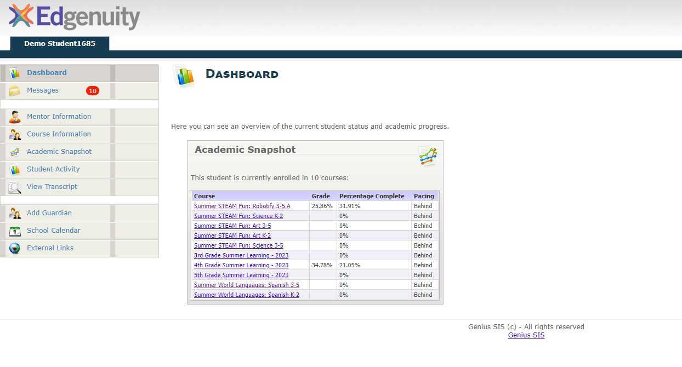Open Academic Snapshot using its graph icon
Viewport: 682px width, 367px height.
click(x=14, y=151)
